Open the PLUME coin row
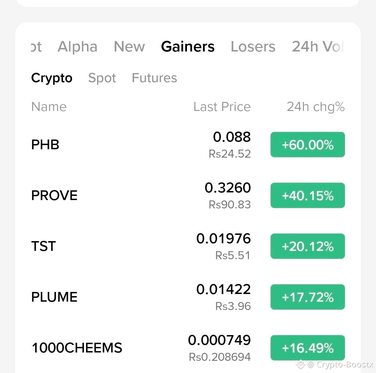The height and width of the screenshot is (373, 376). coord(188,297)
